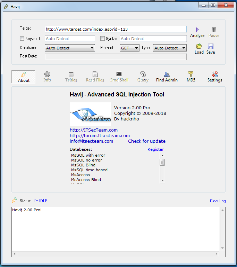Click the Target URL input field

(116, 29)
